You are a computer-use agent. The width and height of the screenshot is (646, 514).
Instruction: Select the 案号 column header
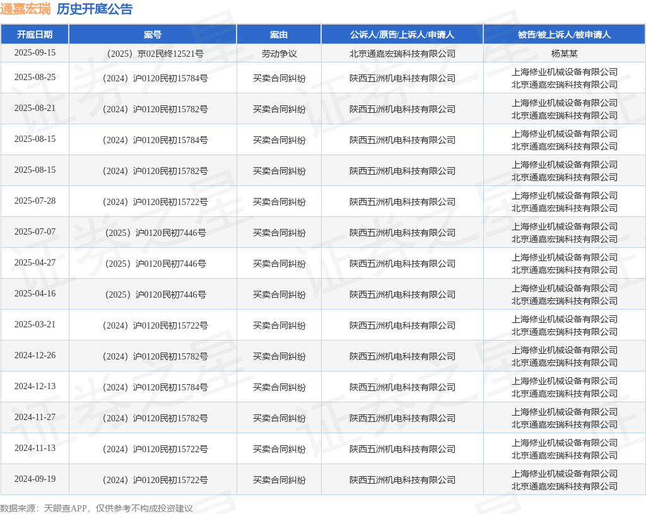[153, 35]
